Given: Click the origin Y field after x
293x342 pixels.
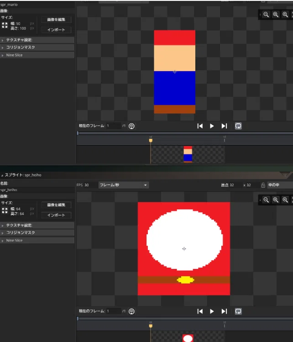Looking at the screenshot, I should [252, 185].
